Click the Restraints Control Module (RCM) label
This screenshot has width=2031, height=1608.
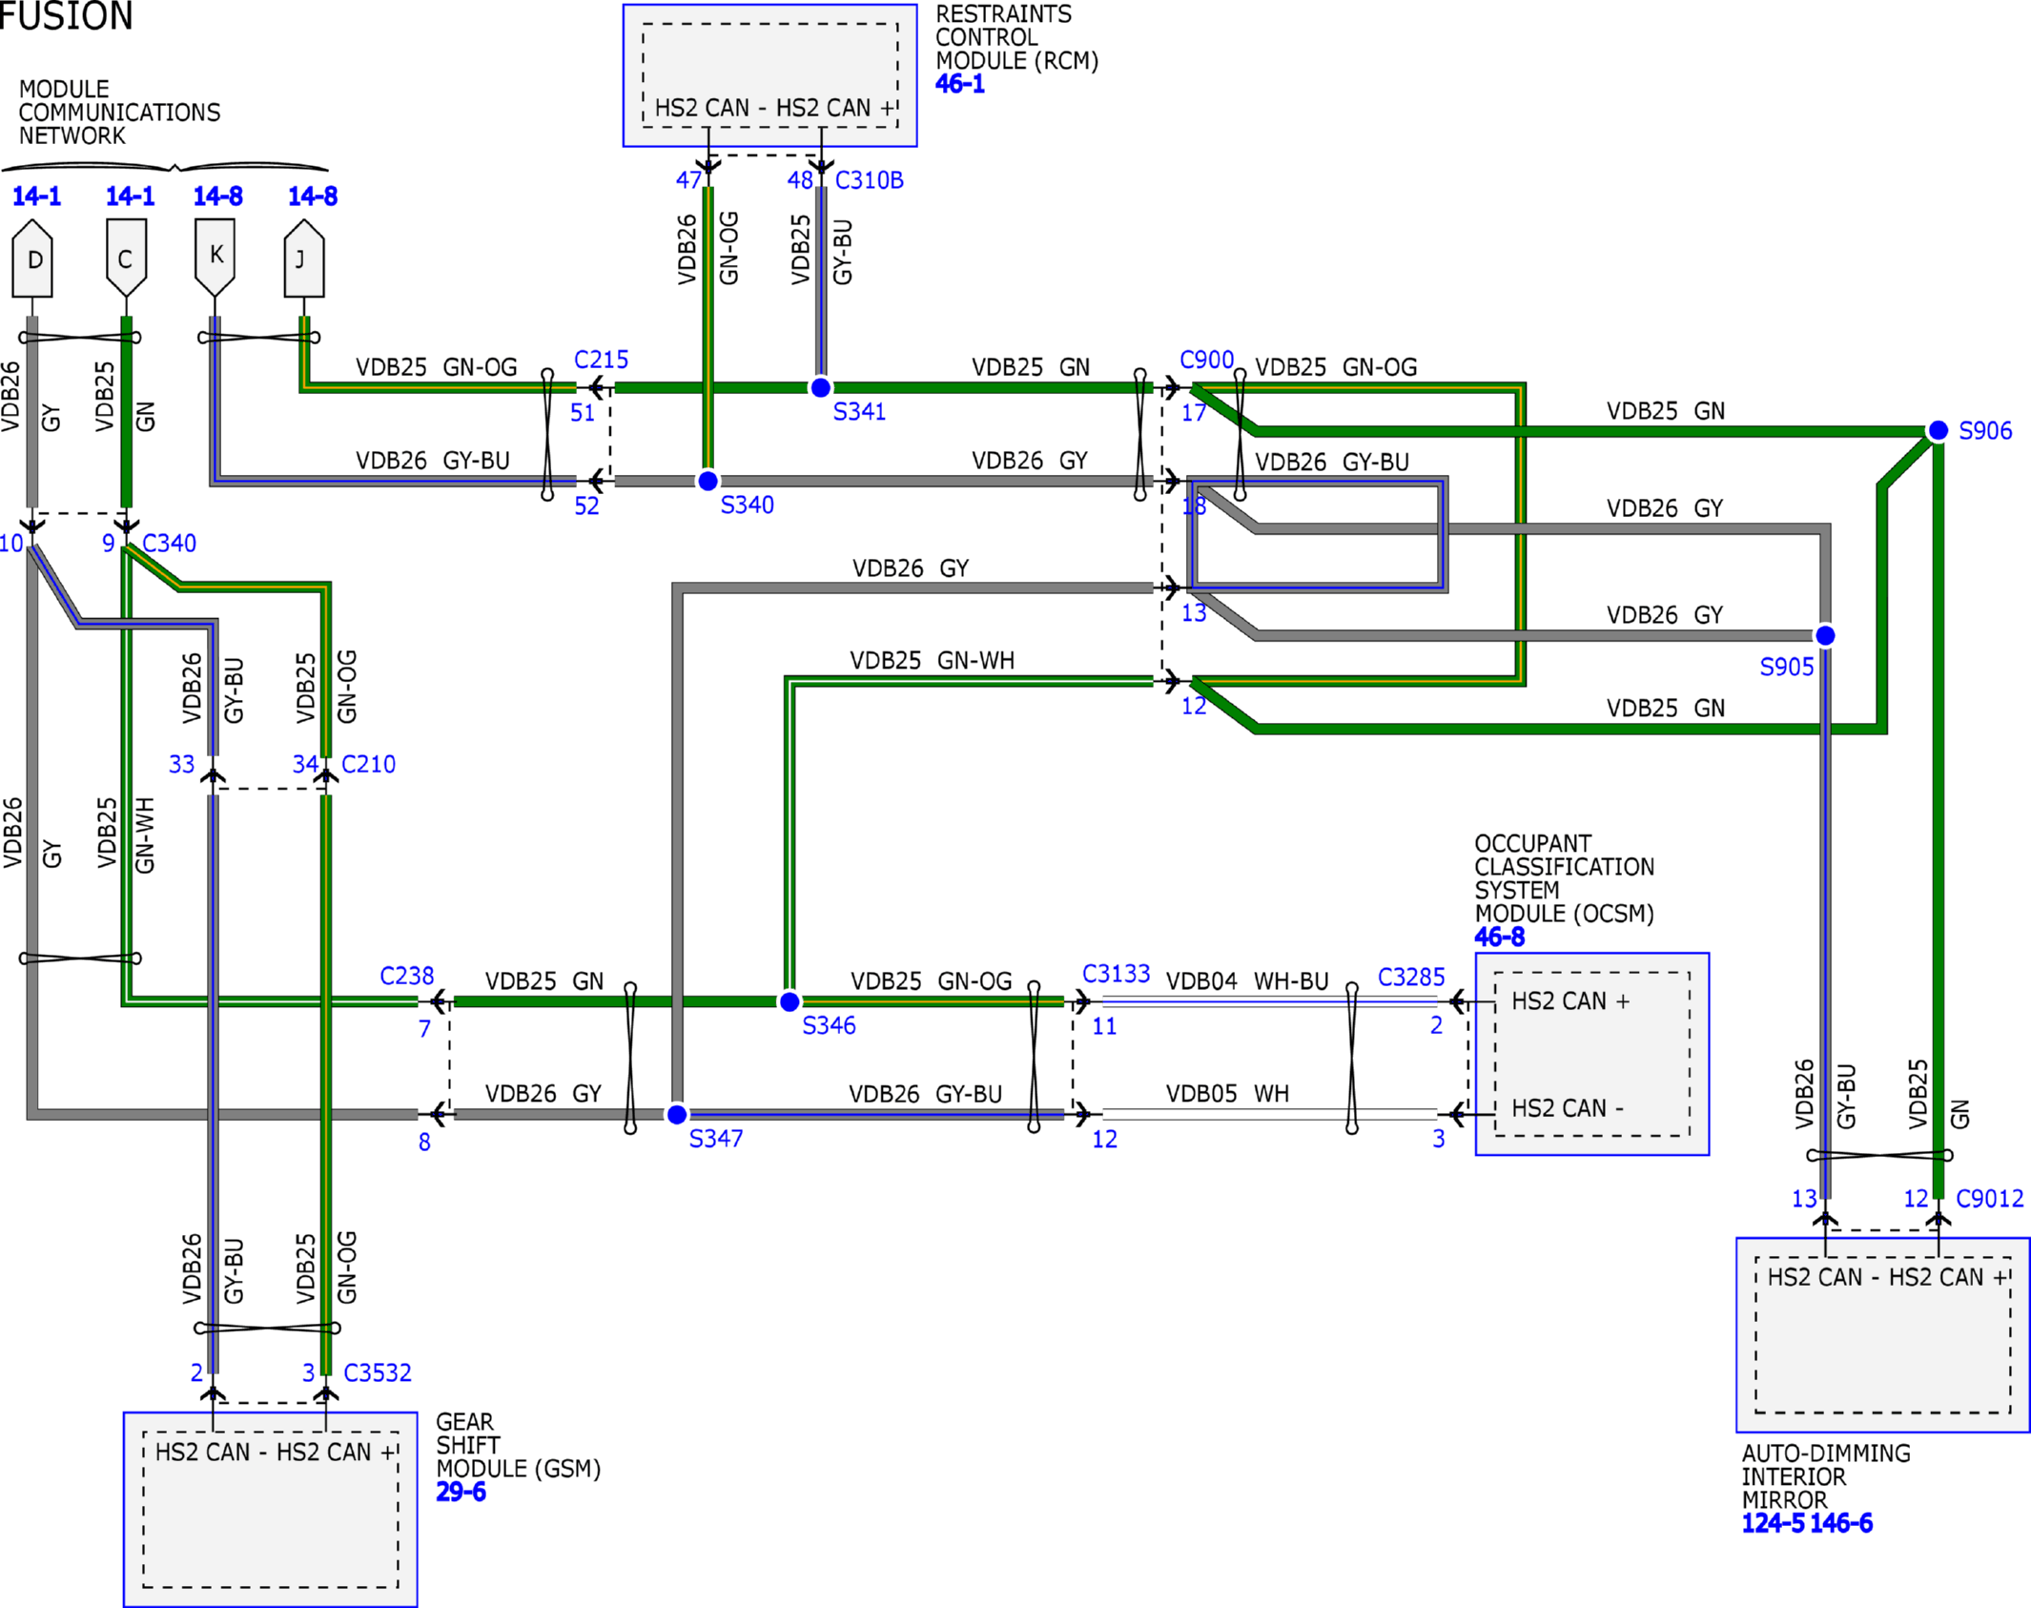(x=1017, y=38)
